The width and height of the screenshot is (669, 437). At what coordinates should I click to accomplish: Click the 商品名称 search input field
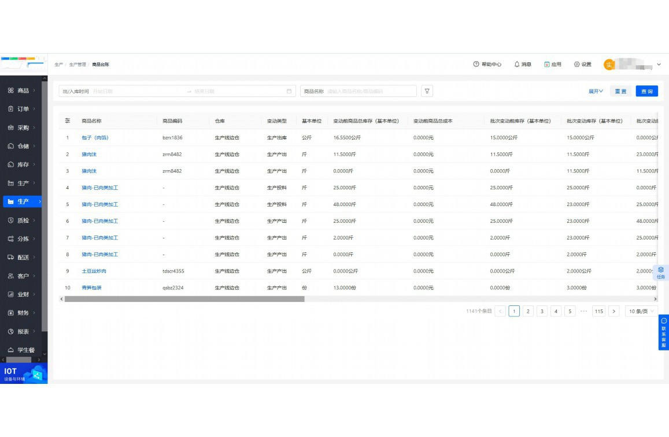tap(369, 91)
